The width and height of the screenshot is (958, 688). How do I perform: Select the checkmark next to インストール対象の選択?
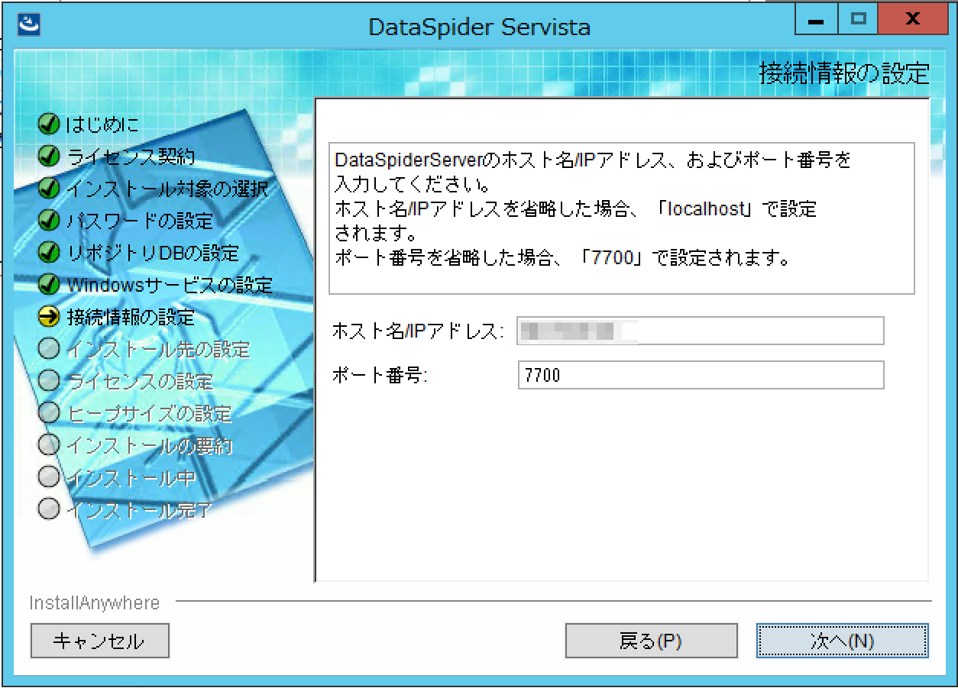[x=47, y=189]
